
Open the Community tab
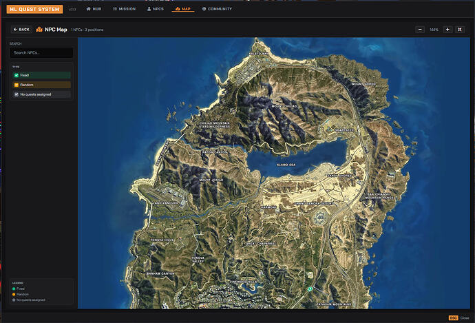click(217, 9)
